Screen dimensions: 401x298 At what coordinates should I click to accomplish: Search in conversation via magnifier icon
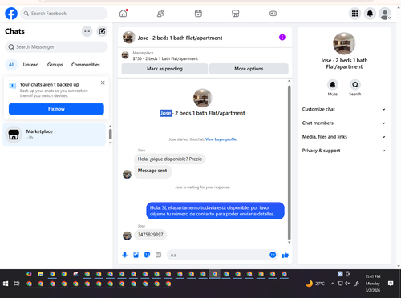point(355,85)
